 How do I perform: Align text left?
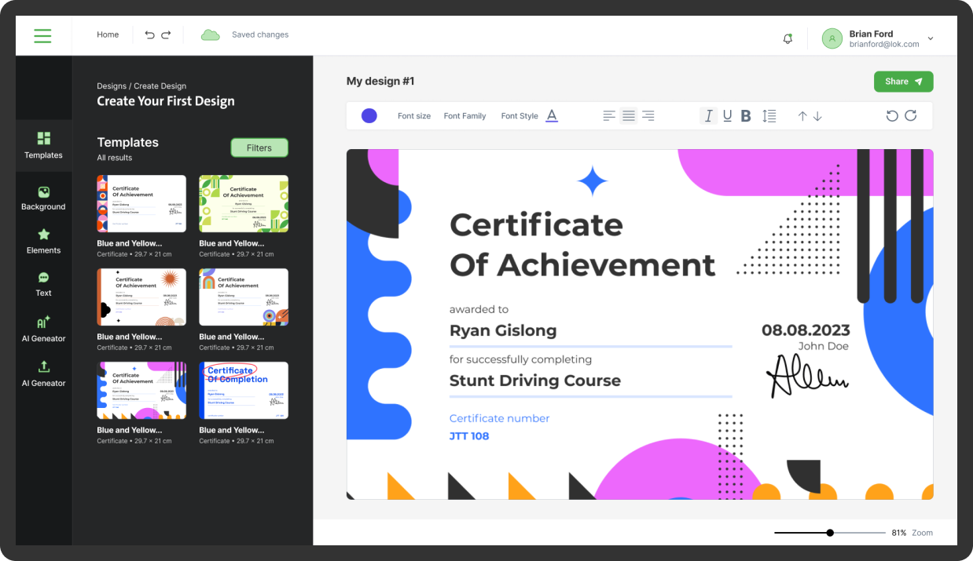click(609, 116)
